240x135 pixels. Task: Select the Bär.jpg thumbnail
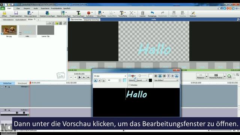(9, 30)
